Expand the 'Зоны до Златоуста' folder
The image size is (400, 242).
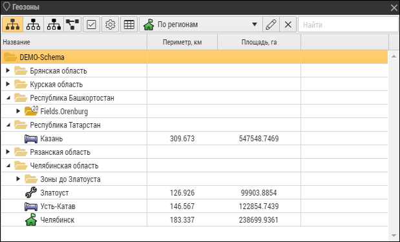(18, 179)
